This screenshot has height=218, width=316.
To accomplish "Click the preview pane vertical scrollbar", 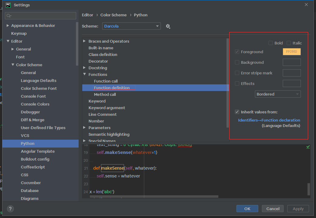I will 308,189.
